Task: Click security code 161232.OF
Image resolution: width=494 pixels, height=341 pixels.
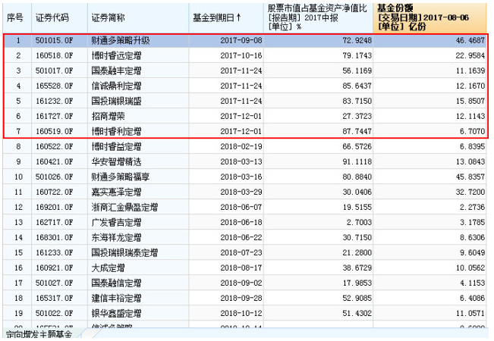Action: pyautogui.click(x=54, y=101)
